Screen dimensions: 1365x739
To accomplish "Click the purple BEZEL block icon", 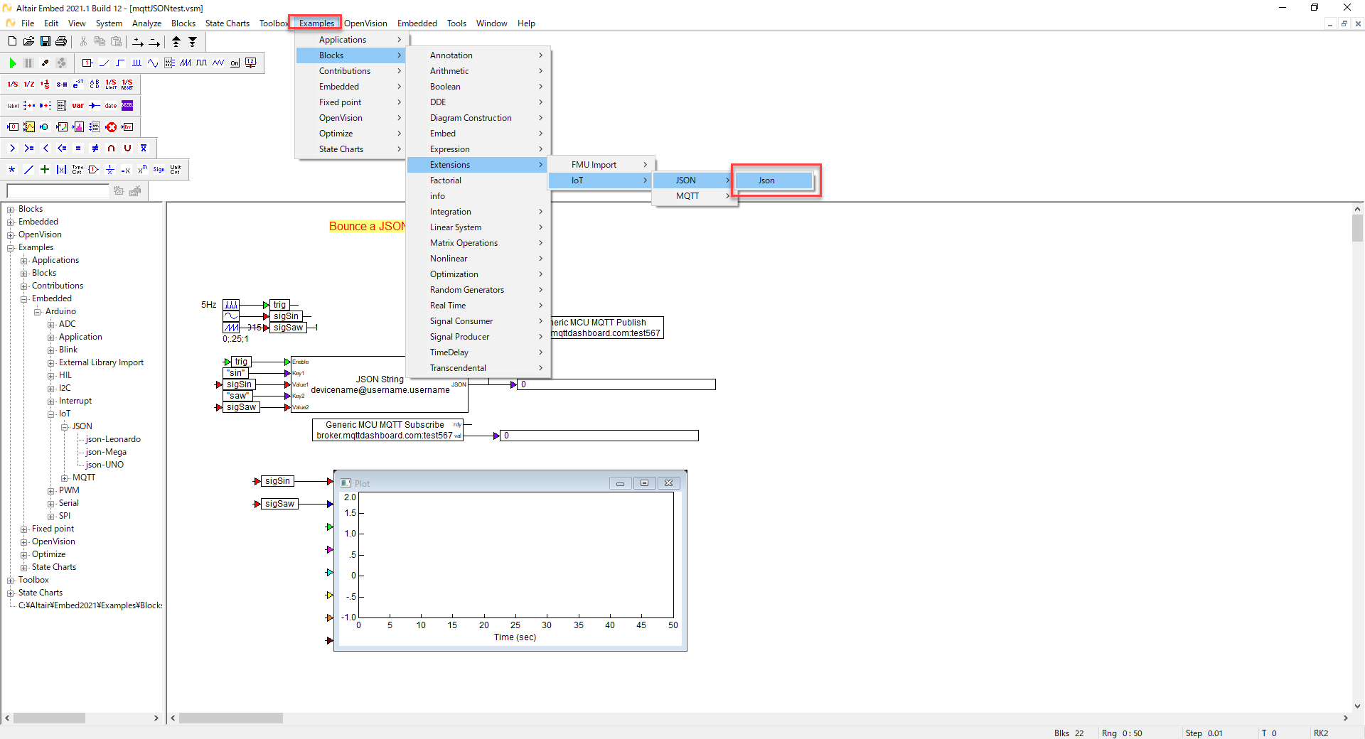I will coord(127,105).
